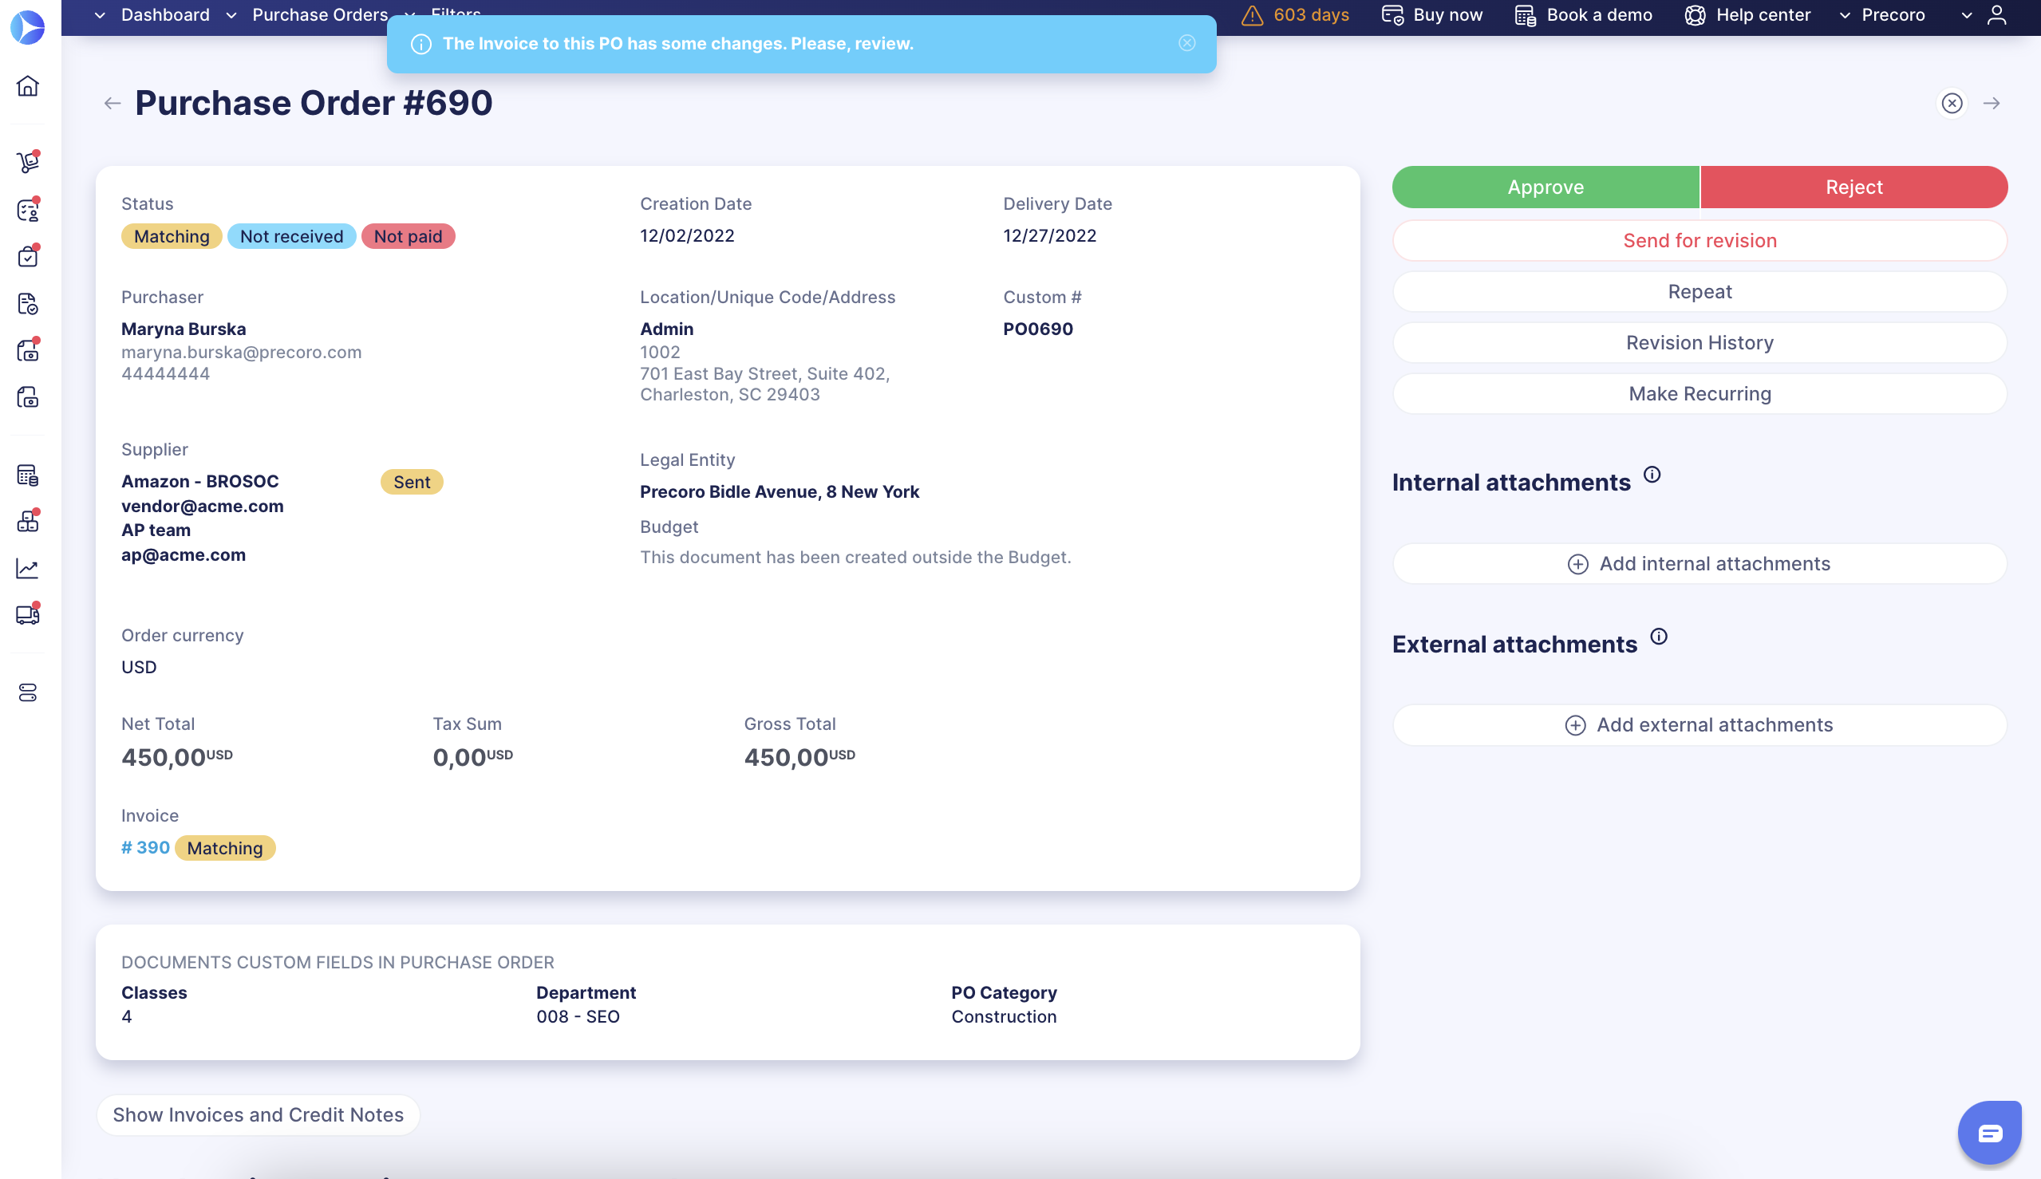Image resolution: width=2041 pixels, height=1179 pixels.
Task: Click the info icon beside Internal attachments
Action: pyautogui.click(x=1652, y=475)
